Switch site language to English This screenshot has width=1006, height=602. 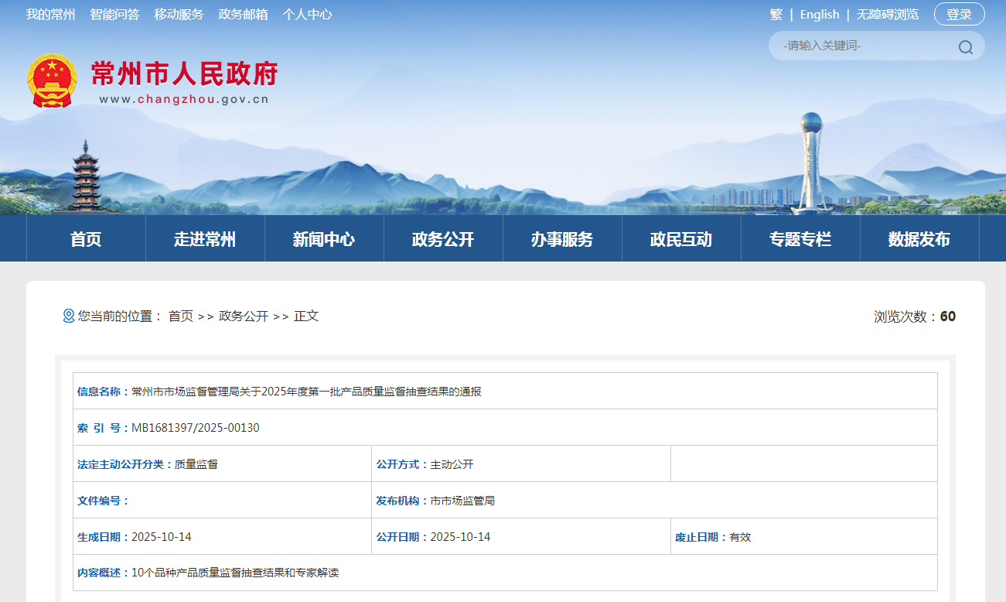coord(820,14)
